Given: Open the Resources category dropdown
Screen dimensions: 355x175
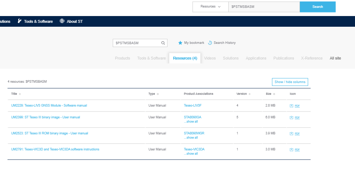Looking at the screenshot, I should (x=210, y=7).
